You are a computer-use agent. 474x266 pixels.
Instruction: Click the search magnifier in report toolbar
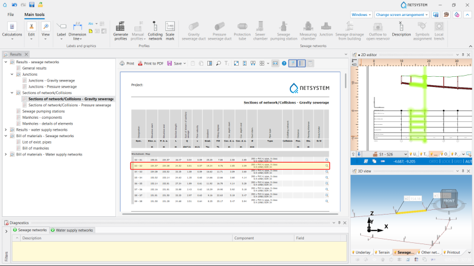[218, 63]
